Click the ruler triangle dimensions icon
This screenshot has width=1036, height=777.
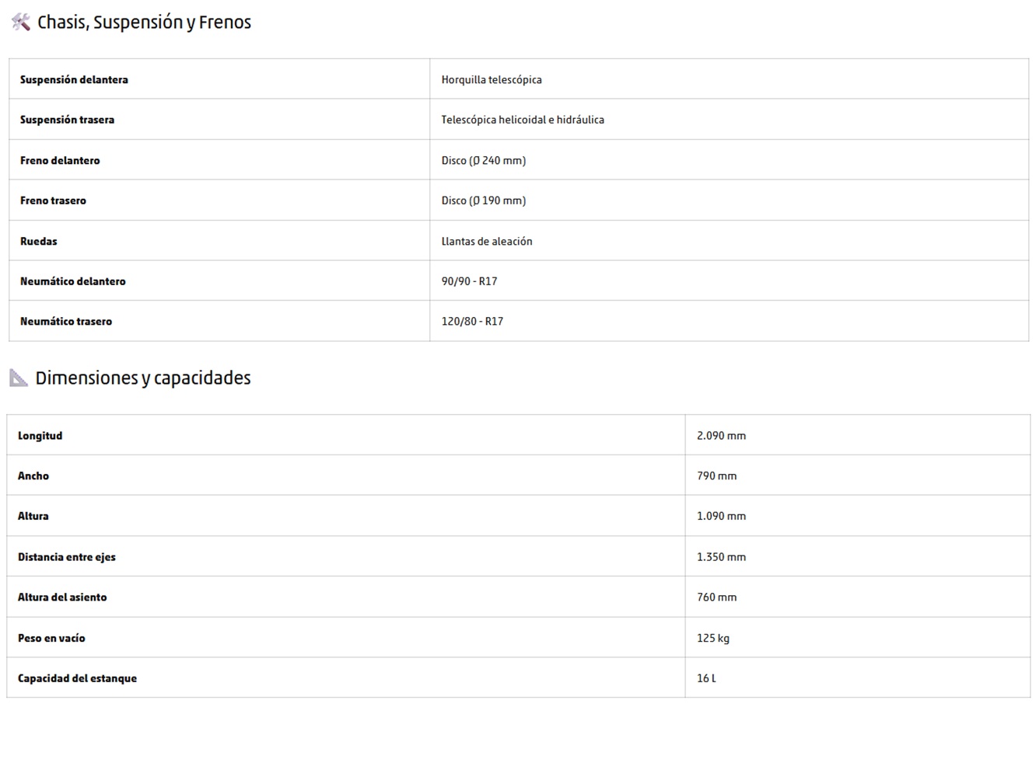(x=19, y=378)
